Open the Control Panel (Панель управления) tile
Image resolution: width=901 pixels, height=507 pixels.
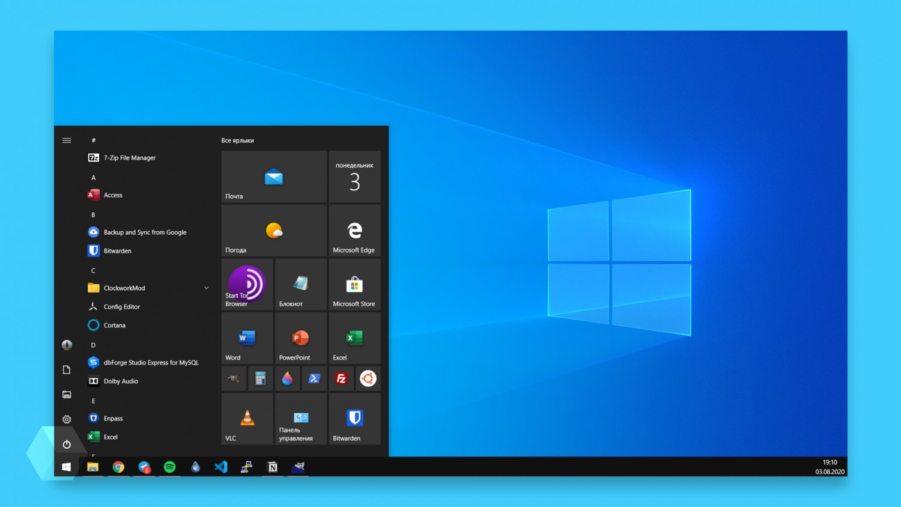tap(300, 419)
